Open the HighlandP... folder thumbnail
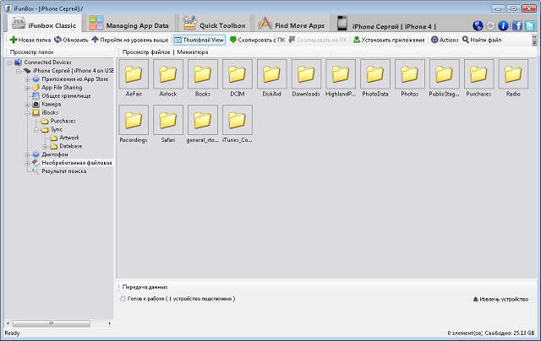Image resolution: width=541 pixels, height=341 pixels. pyautogui.click(x=341, y=78)
